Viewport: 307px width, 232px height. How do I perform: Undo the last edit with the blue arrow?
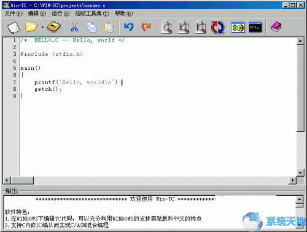[x=129, y=27]
